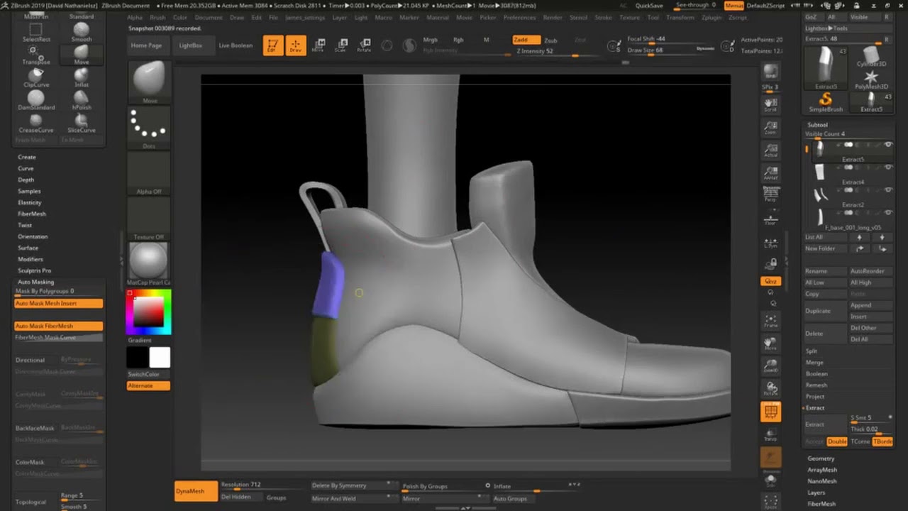Switch to Move gizmo mode in top shelf
The width and height of the screenshot is (908, 511).
(x=319, y=45)
